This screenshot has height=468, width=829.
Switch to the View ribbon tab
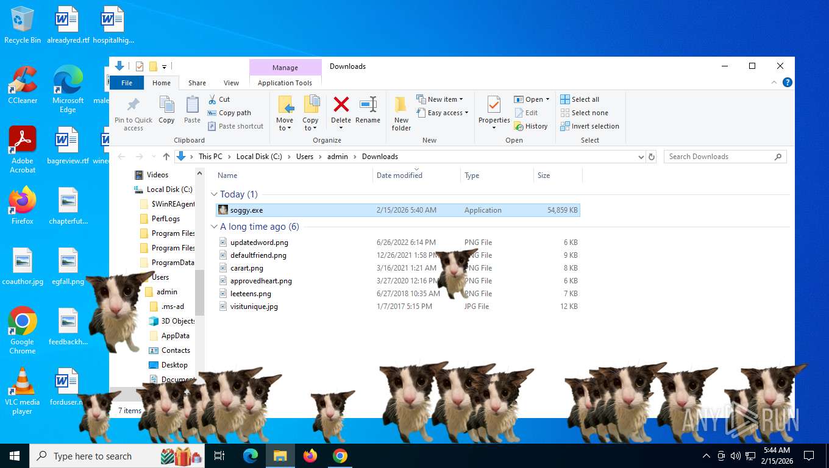(232, 83)
